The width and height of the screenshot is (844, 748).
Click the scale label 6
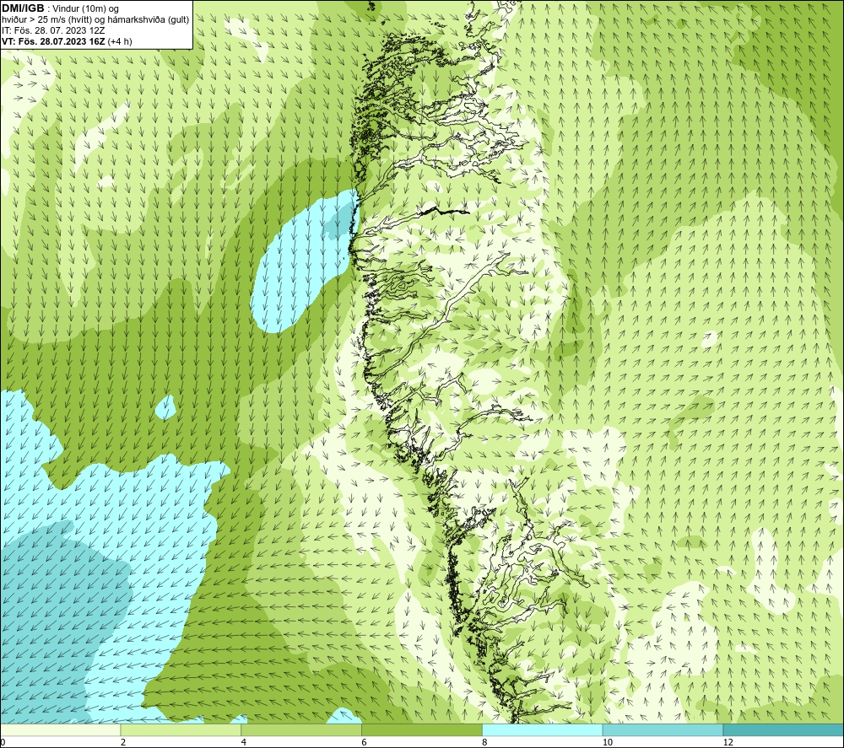point(365,742)
